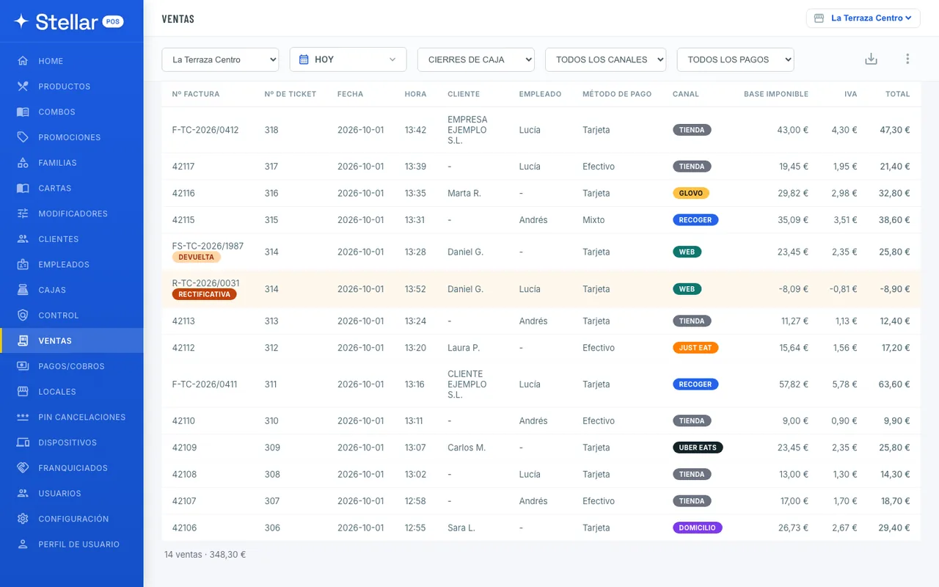Click the Dispositivos devices icon
Viewport: 939px width, 587px height.
(x=23, y=442)
